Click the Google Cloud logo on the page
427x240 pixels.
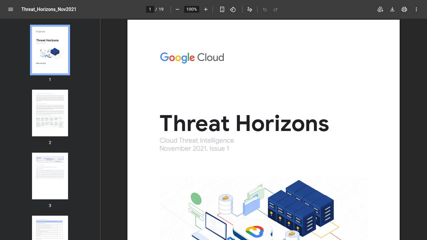tap(192, 58)
